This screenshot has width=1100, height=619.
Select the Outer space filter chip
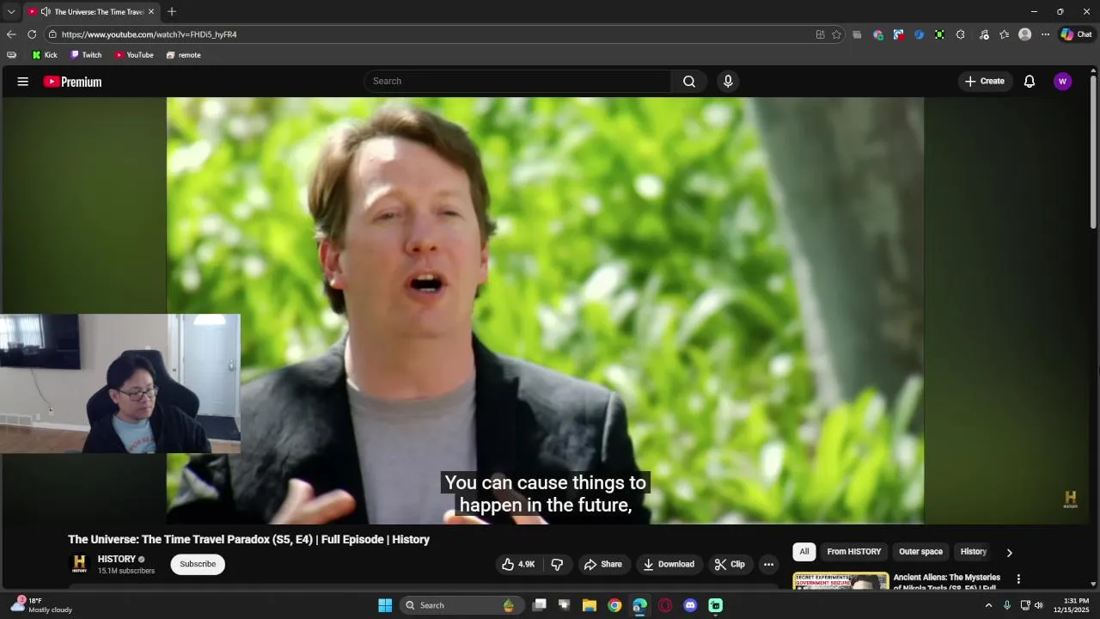pyautogui.click(x=920, y=552)
